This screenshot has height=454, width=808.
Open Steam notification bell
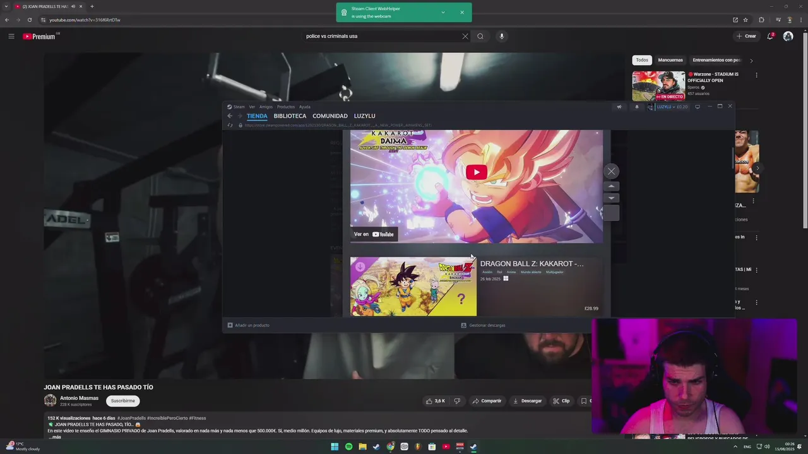(x=636, y=107)
